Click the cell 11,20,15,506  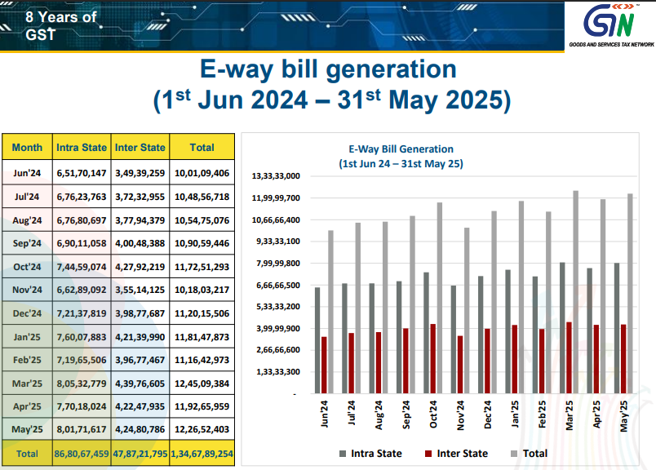(202, 313)
